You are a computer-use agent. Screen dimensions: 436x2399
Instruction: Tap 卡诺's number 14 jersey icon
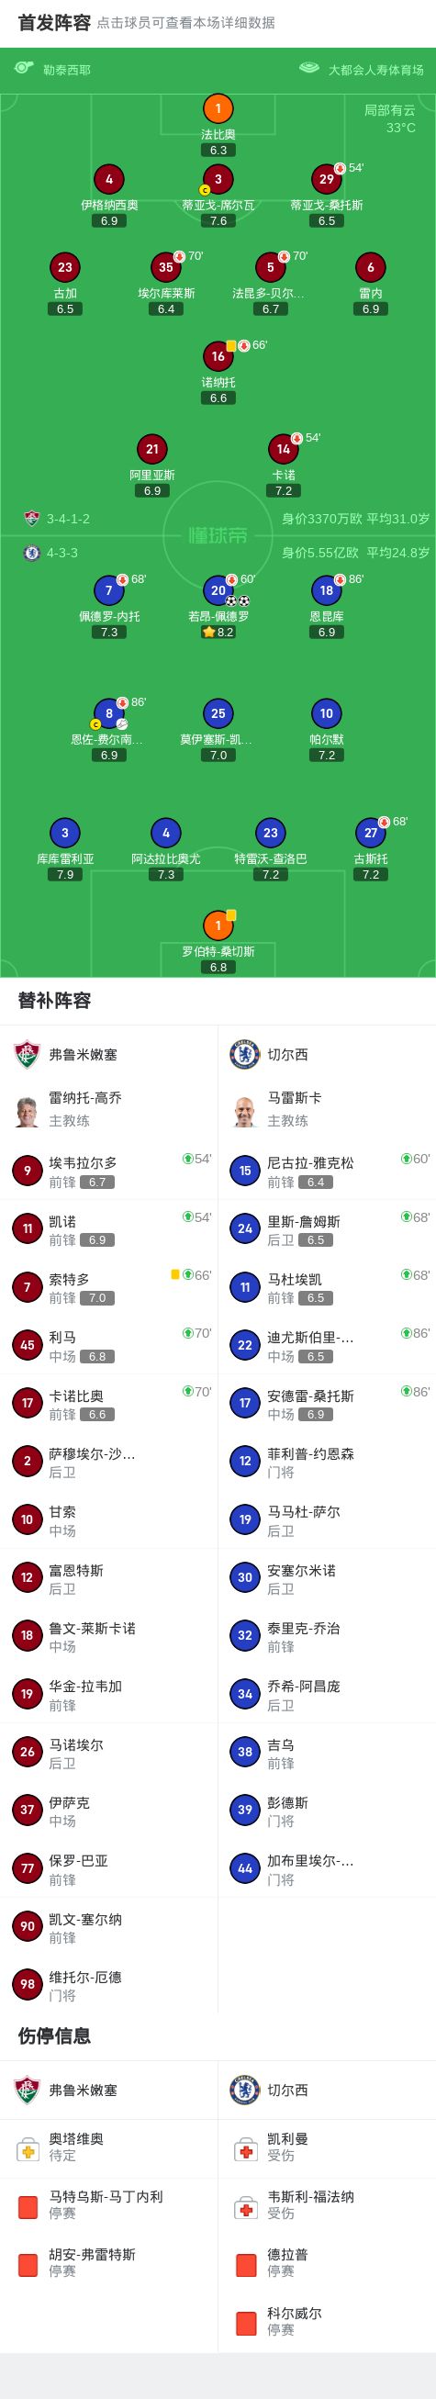[284, 449]
